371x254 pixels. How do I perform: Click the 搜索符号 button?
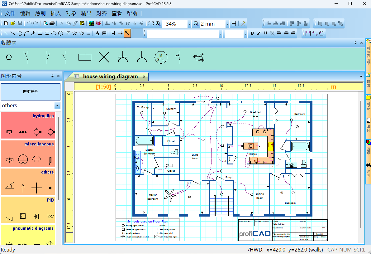click(x=30, y=92)
